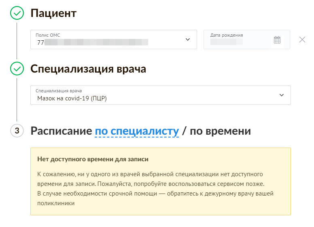
Task: Click the Нет доступного времени для записи title
Action: tap(93, 159)
